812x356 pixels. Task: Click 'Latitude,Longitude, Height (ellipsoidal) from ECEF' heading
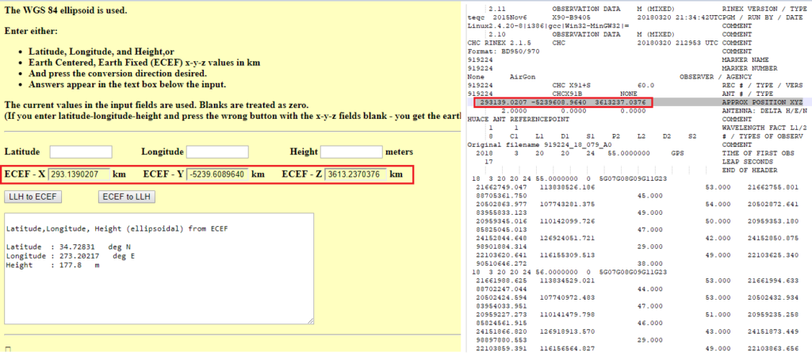click(x=117, y=228)
